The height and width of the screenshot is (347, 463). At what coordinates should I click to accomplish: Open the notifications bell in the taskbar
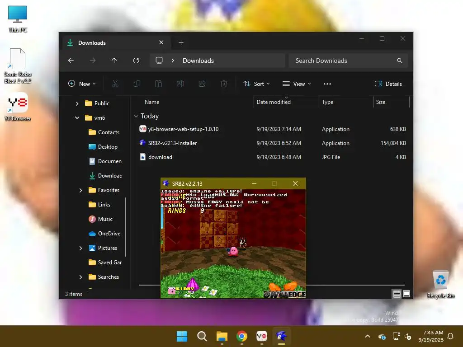pos(451,336)
